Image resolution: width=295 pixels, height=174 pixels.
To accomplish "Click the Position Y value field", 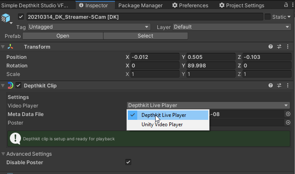I will [x=211, y=57].
